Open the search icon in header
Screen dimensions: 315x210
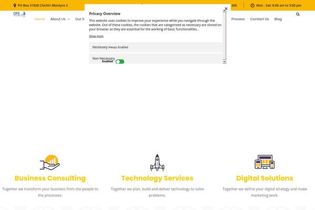[x=298, y=14]
